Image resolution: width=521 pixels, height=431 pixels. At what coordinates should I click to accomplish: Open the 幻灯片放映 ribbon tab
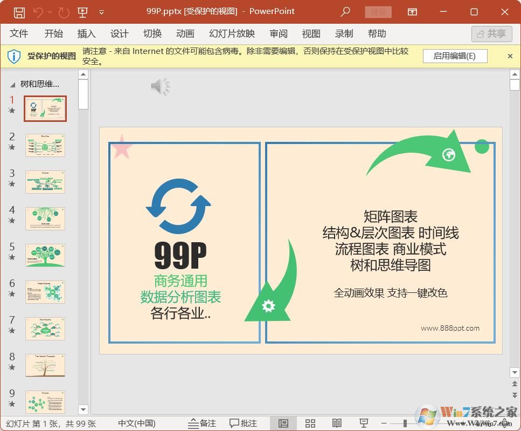coord(232,34)
